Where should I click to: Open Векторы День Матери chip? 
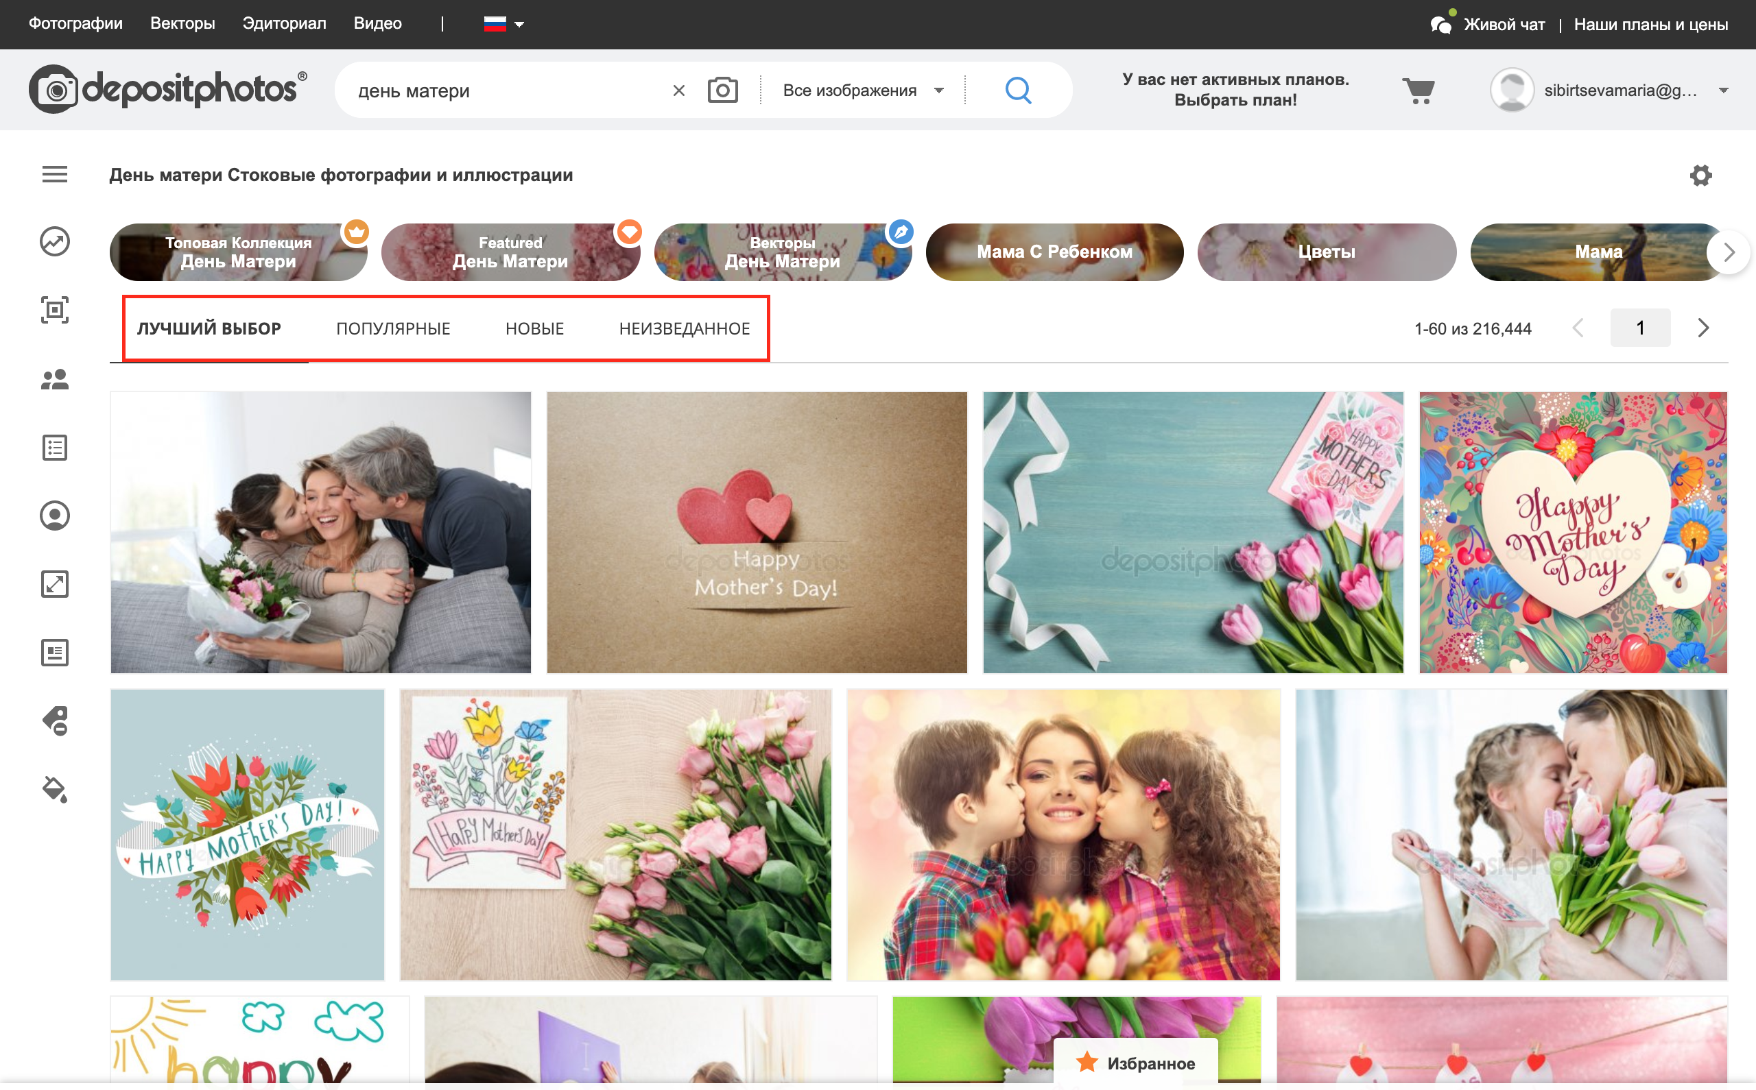click(x=783, y=252)
